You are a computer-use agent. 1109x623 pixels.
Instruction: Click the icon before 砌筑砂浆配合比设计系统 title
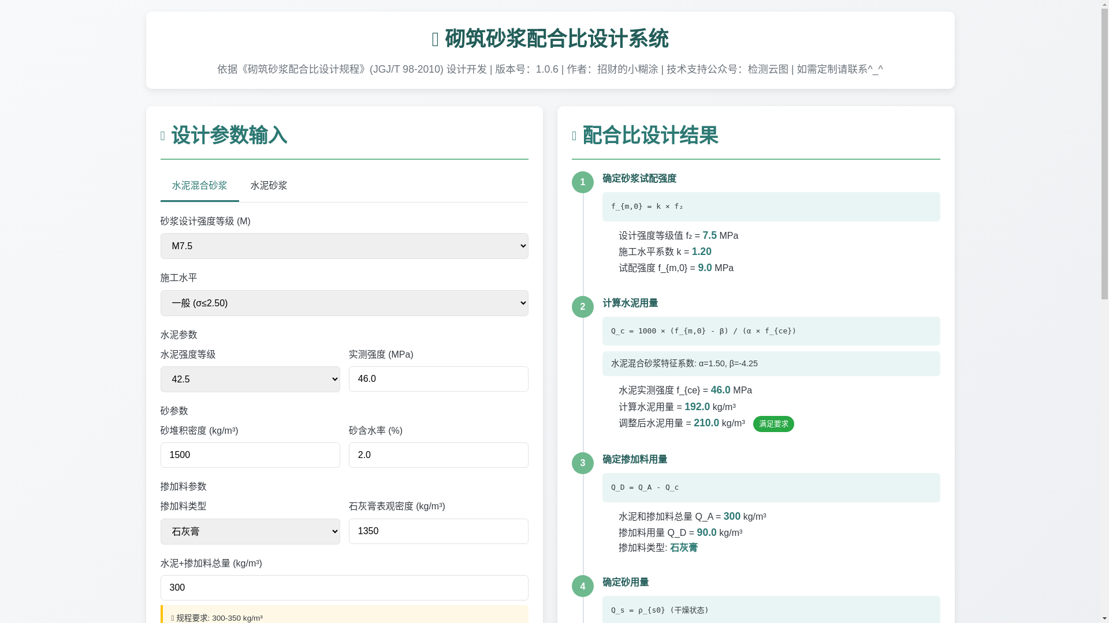coord(436,39)
